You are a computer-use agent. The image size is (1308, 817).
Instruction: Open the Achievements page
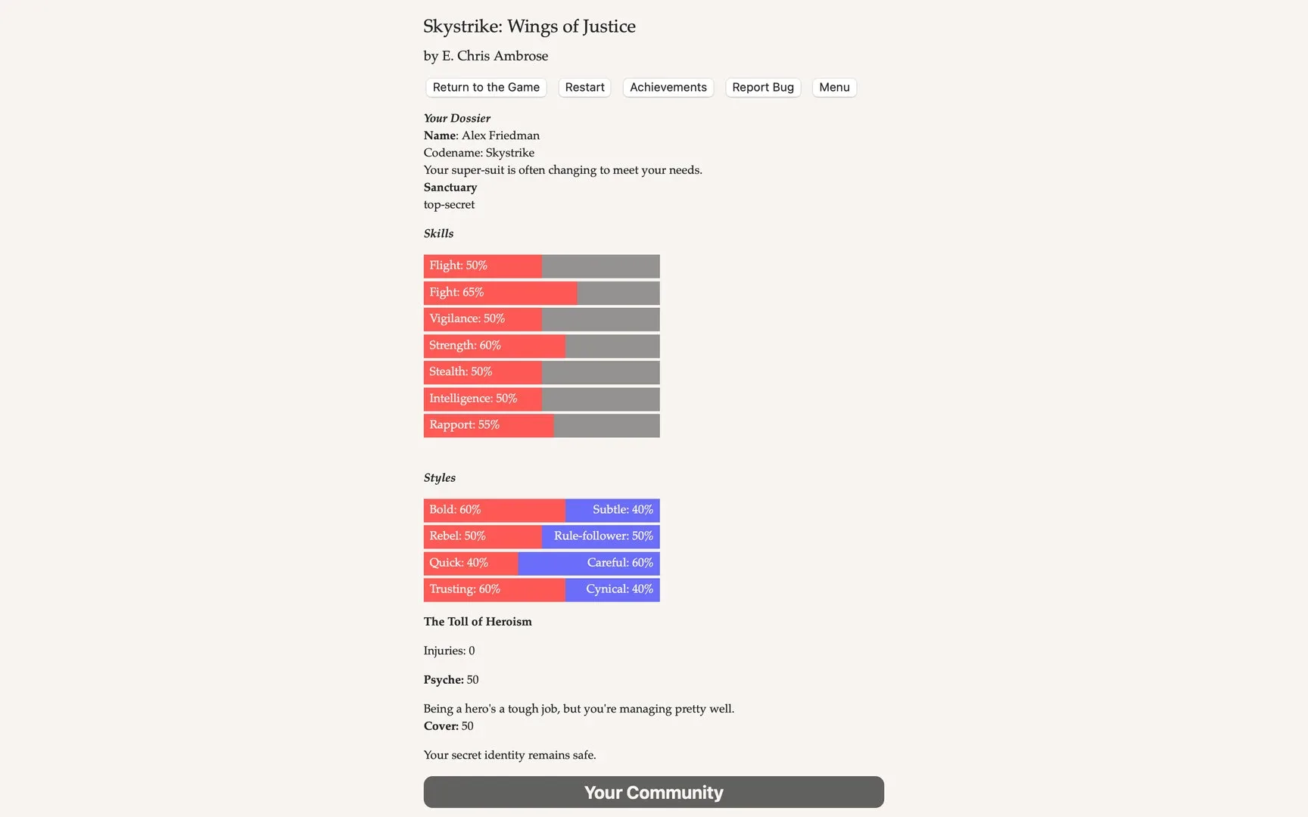click(x=668, y=88)
